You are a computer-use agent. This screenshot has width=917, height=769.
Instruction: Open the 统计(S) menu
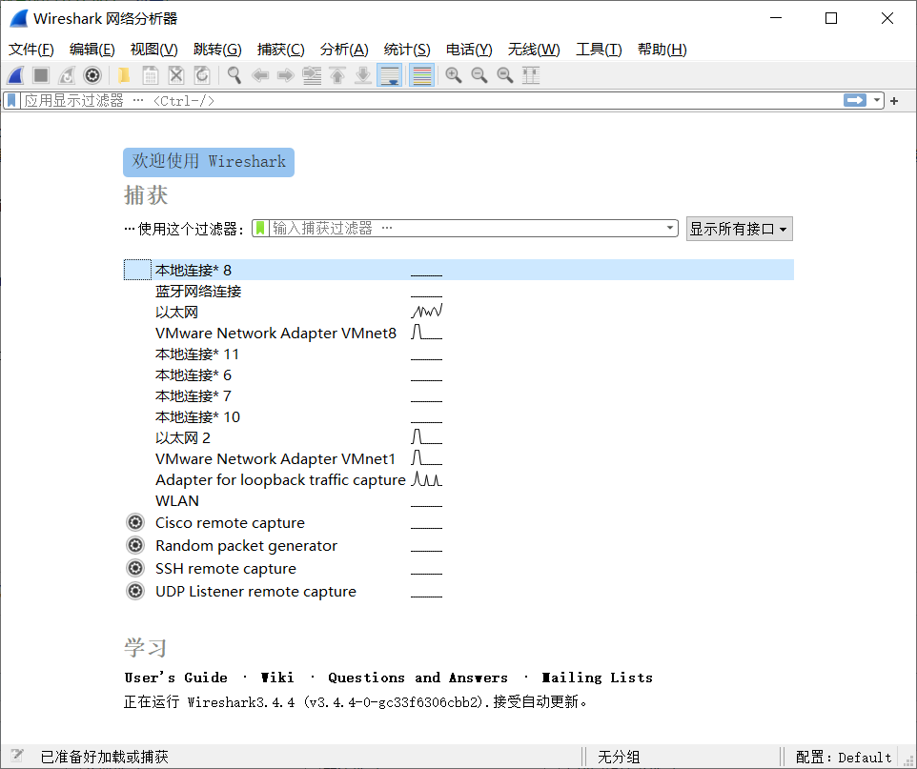407,50
